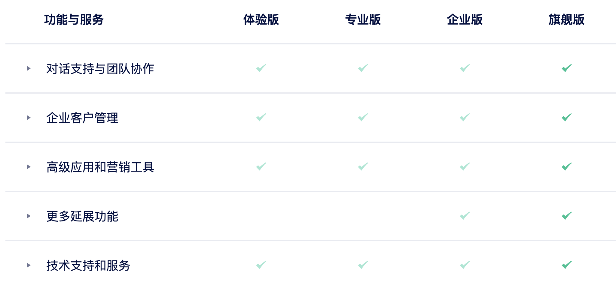Click 企业版 checkmark for 更多延展功能
Viewport: 616px width, 282px height.
coord(465,216)
